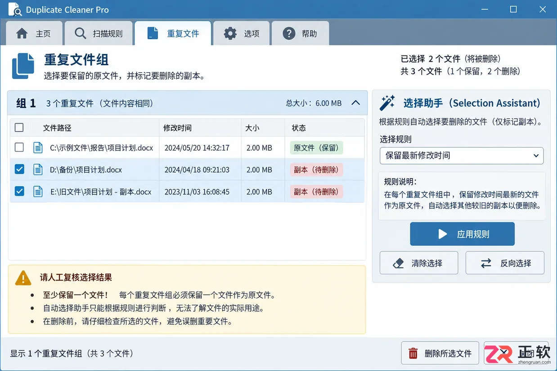Click the trash can icon on 删除所选文件
Viewport: 557px width, 371px height.
tap(413, 353)
